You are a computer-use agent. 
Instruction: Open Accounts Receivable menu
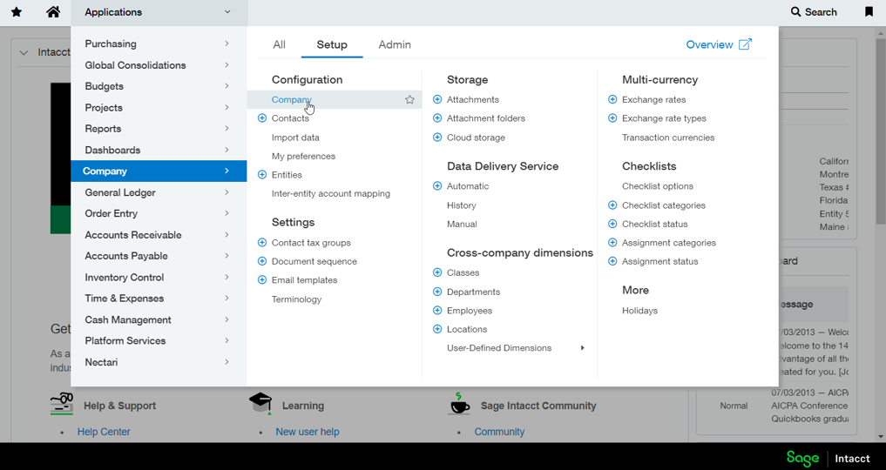pos(159,235)
